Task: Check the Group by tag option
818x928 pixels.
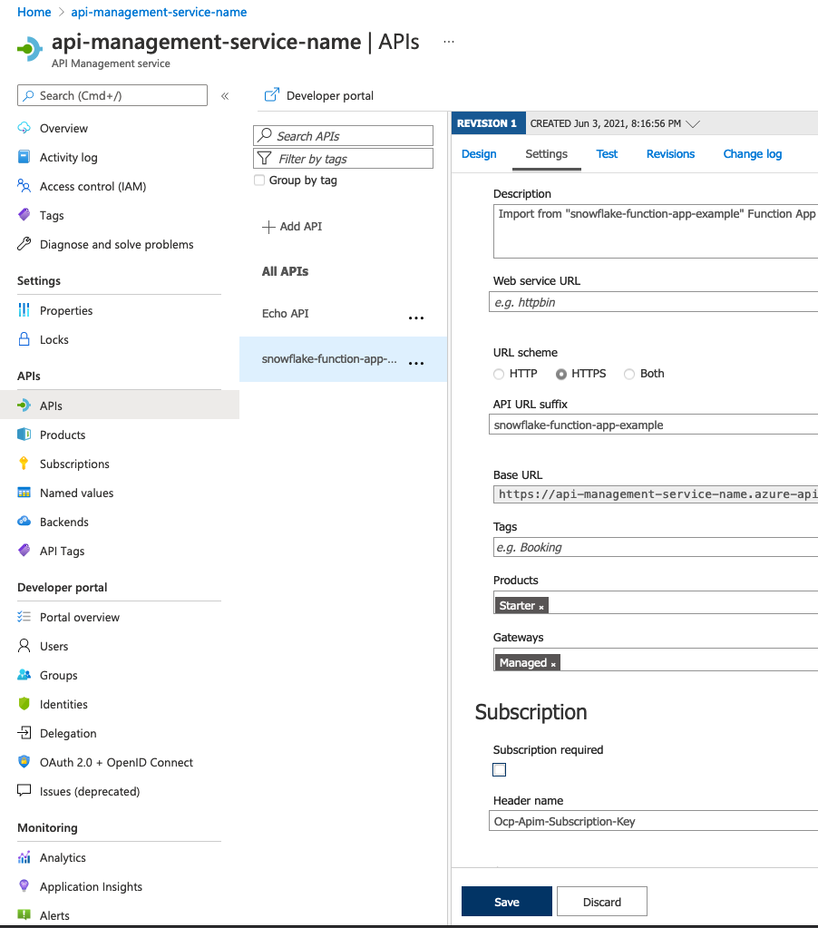Action: [x=260, y=181]
